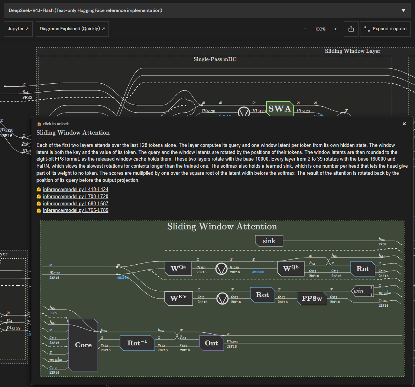Zoom in with the plus button
This screenshot has height=387, width=415.
tap(335, 29)
